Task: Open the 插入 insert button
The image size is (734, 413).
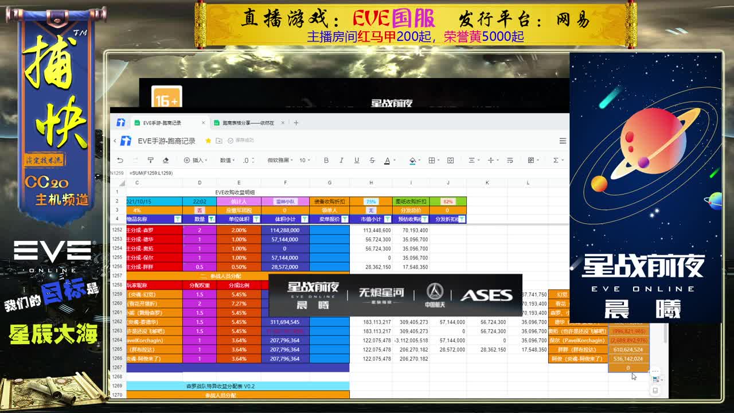Action: pyautogui.click(x=194, y=161)
